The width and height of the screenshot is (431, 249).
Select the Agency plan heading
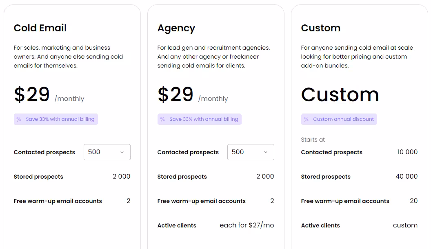(x=176, y=28)
